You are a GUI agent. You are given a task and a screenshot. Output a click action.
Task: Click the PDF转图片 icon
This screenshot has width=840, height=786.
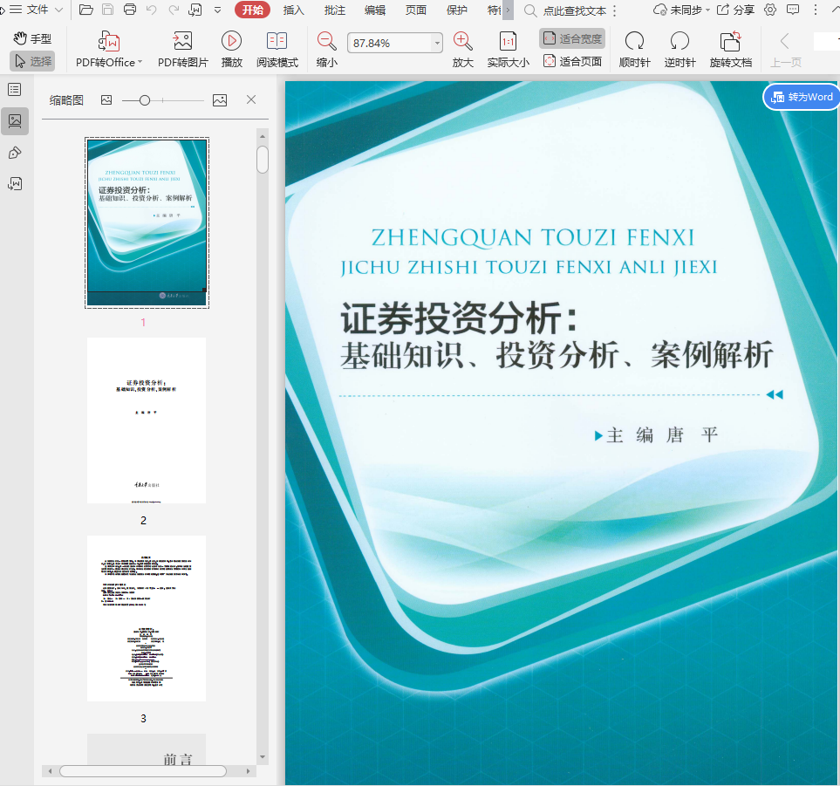click(x=182, y=42)
